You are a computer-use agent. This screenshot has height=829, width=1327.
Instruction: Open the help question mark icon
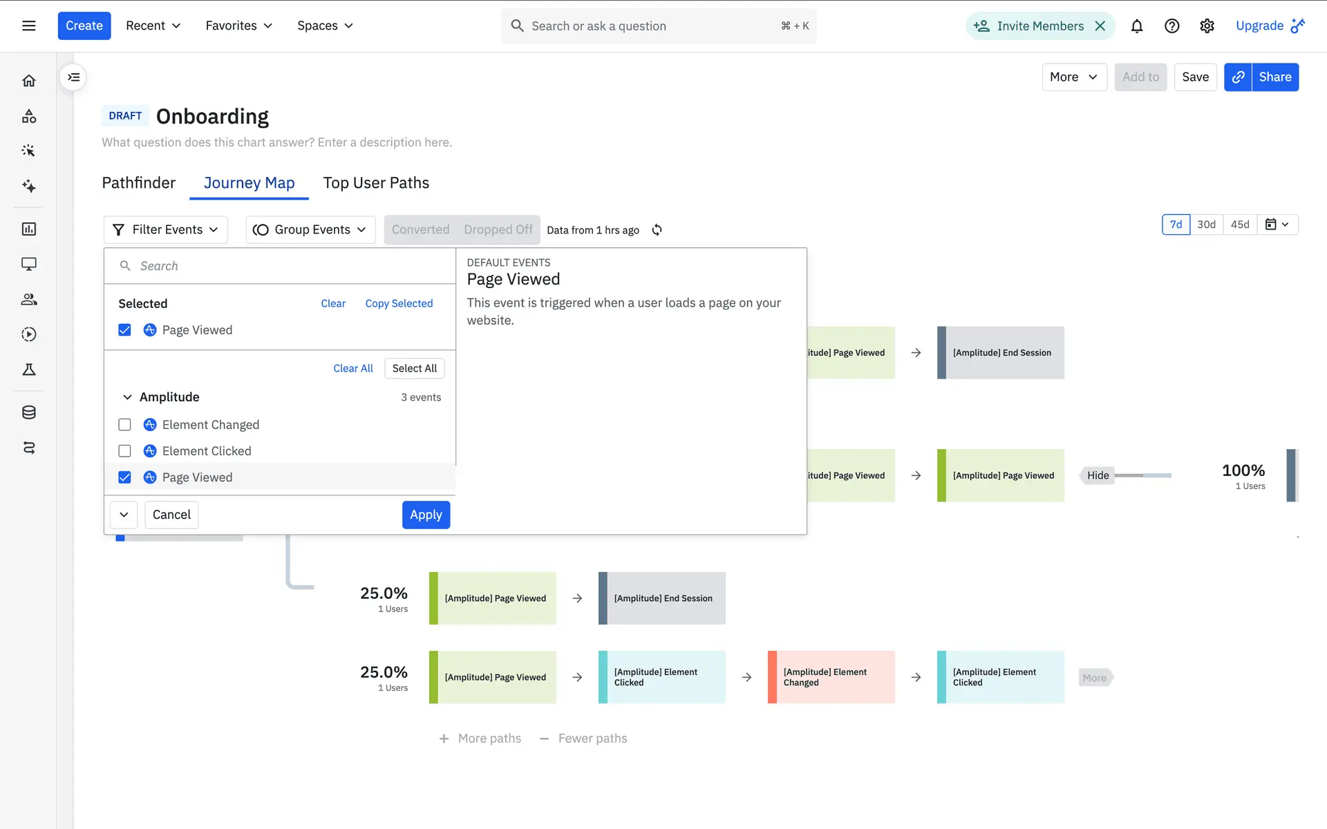click(1171, 26)
